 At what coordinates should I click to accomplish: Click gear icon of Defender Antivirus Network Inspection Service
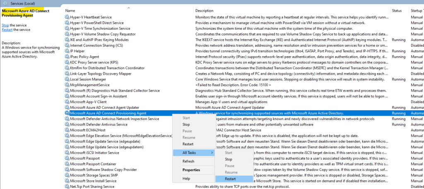67,119
